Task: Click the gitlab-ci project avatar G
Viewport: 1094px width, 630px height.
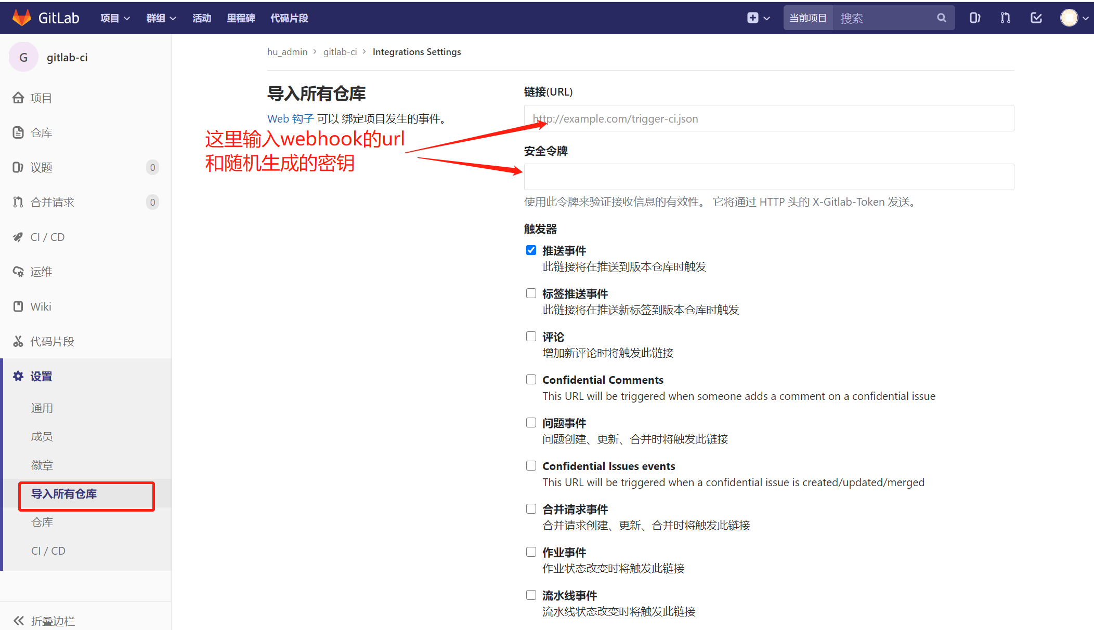Action: coord(23,57)
